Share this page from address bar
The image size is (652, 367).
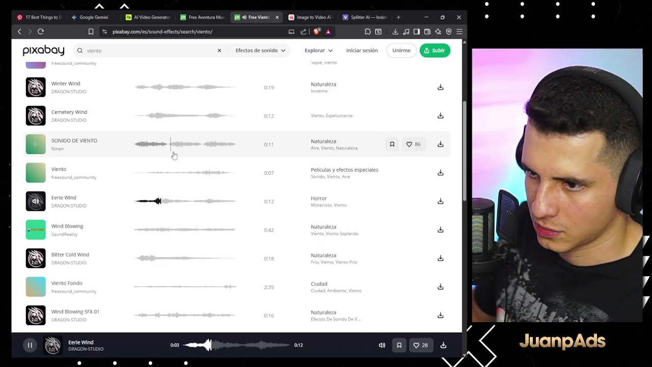[304, 32]
